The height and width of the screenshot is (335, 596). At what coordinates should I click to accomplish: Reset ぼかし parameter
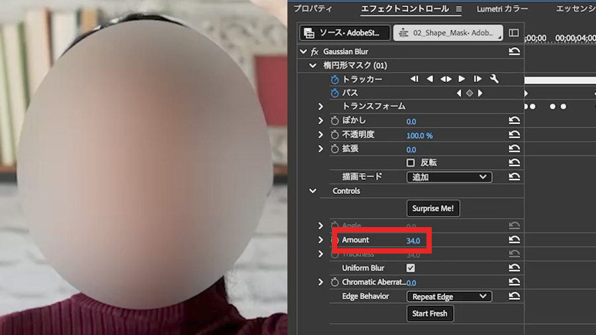(x=514, y=120)
